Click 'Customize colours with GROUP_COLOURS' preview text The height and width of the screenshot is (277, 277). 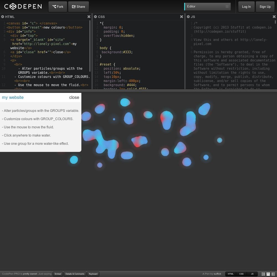click(x=38, y=119)
